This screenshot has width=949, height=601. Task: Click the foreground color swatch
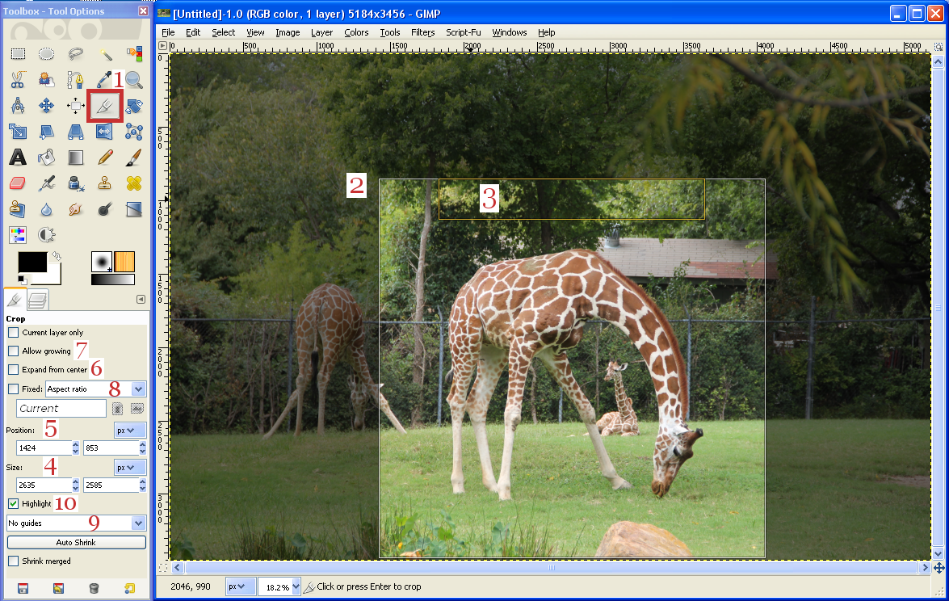pyautogui.click(x=34, y=263)
